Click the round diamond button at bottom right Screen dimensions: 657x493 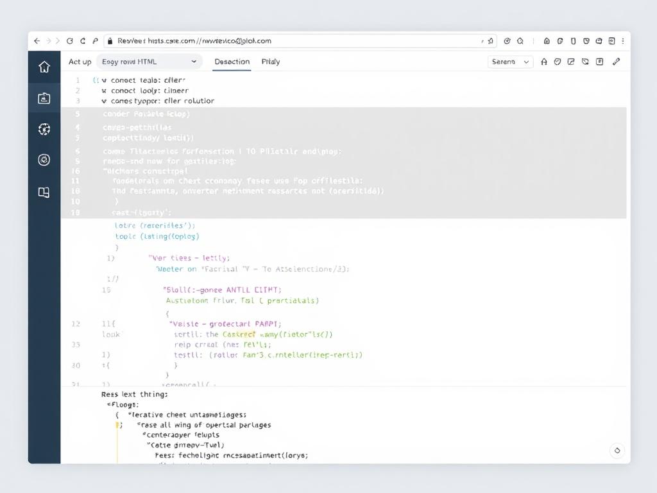point(617,451)
